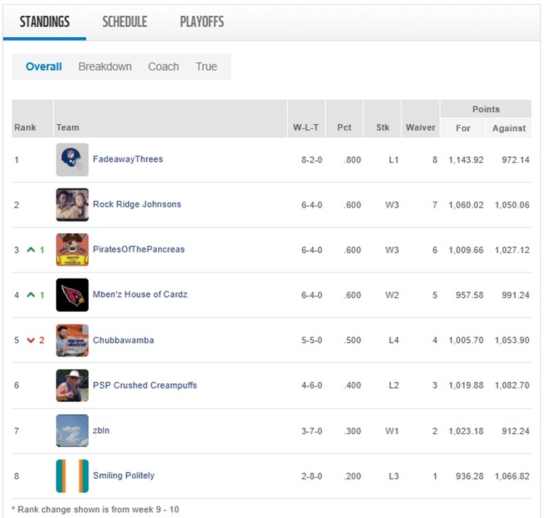Click the Against column header
Viewport: 544px width, 518px height.
click(x=509, y=129)
